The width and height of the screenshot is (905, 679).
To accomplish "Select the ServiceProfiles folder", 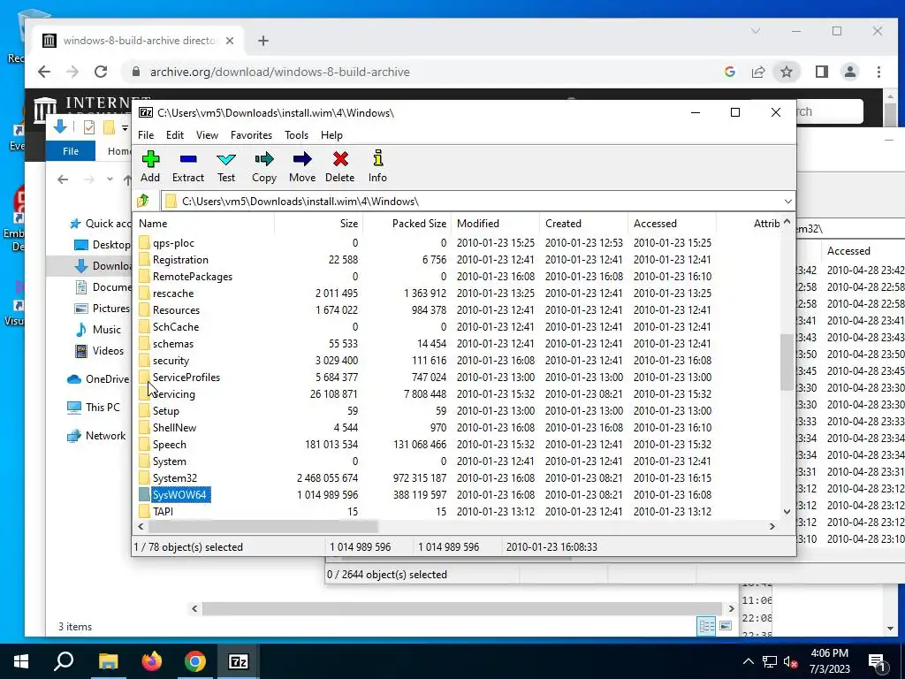I will click(x=186, y=377).
